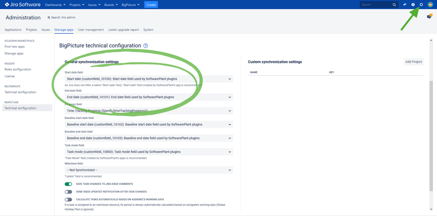Expand the Projects menu
Screen dimensions: 437x216
(77, 5)
